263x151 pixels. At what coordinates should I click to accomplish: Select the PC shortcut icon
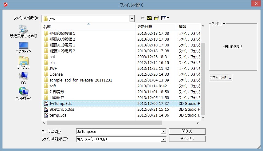[x=23, y=78]
